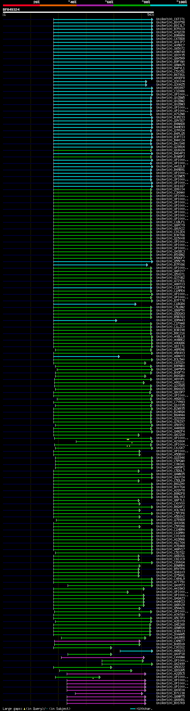190x711 pixels.
Task: Open hit UniRef100_B9RAM4
Action: click(170, 35)
